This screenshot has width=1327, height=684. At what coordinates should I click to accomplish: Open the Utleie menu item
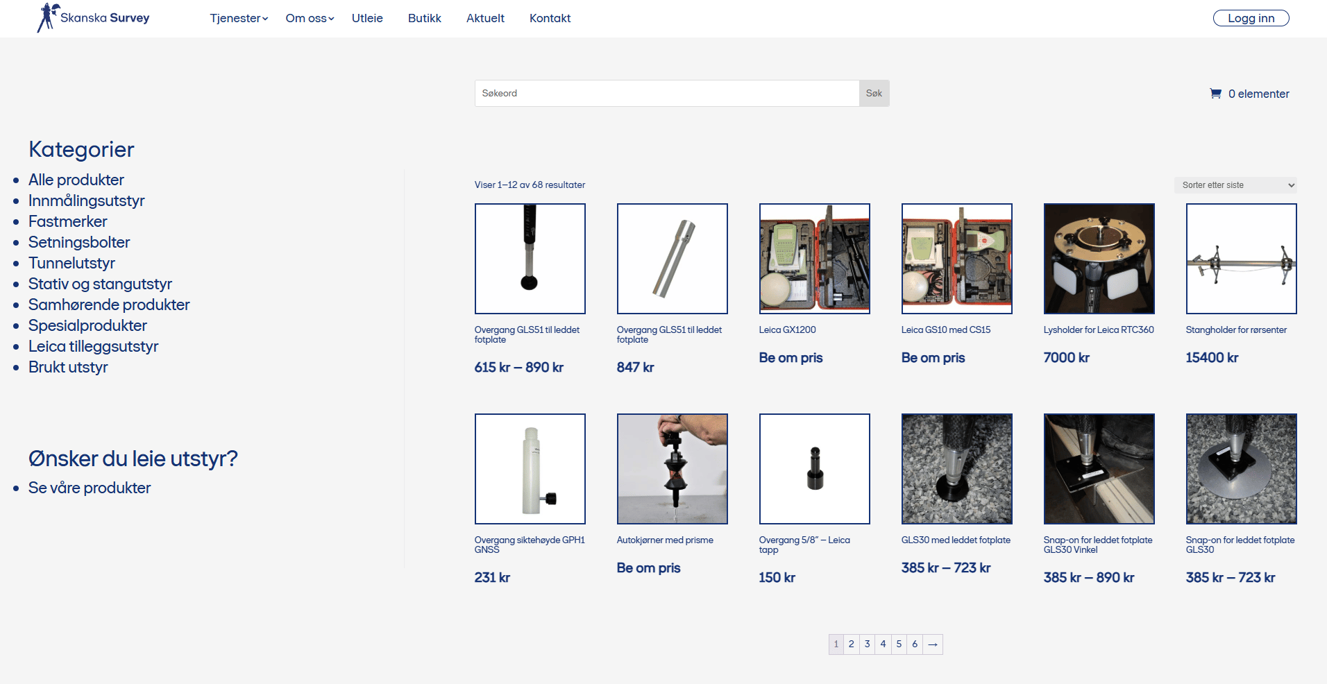pyautogui.click(x=367, y=18)
